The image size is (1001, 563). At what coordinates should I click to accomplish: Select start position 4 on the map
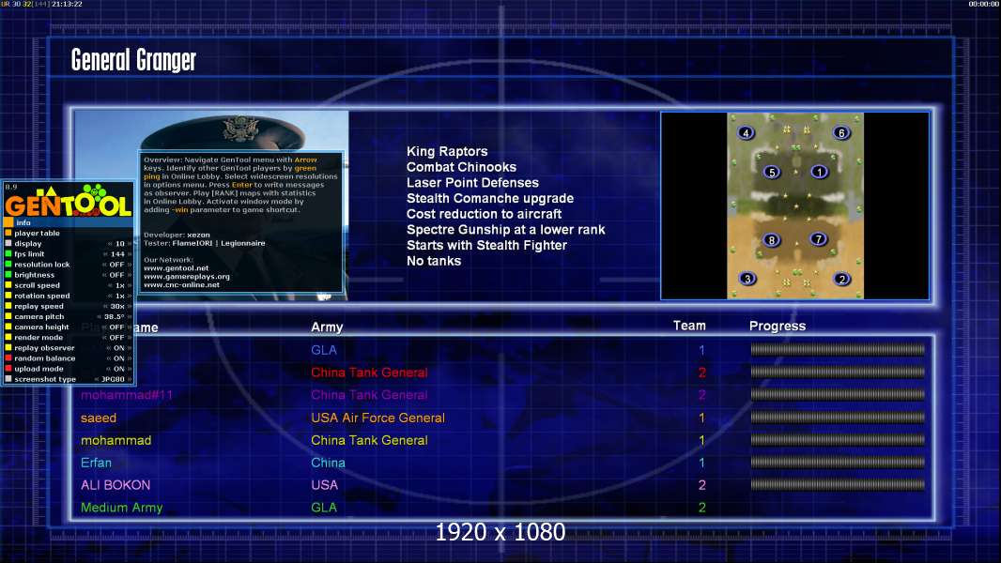point(746,132)
